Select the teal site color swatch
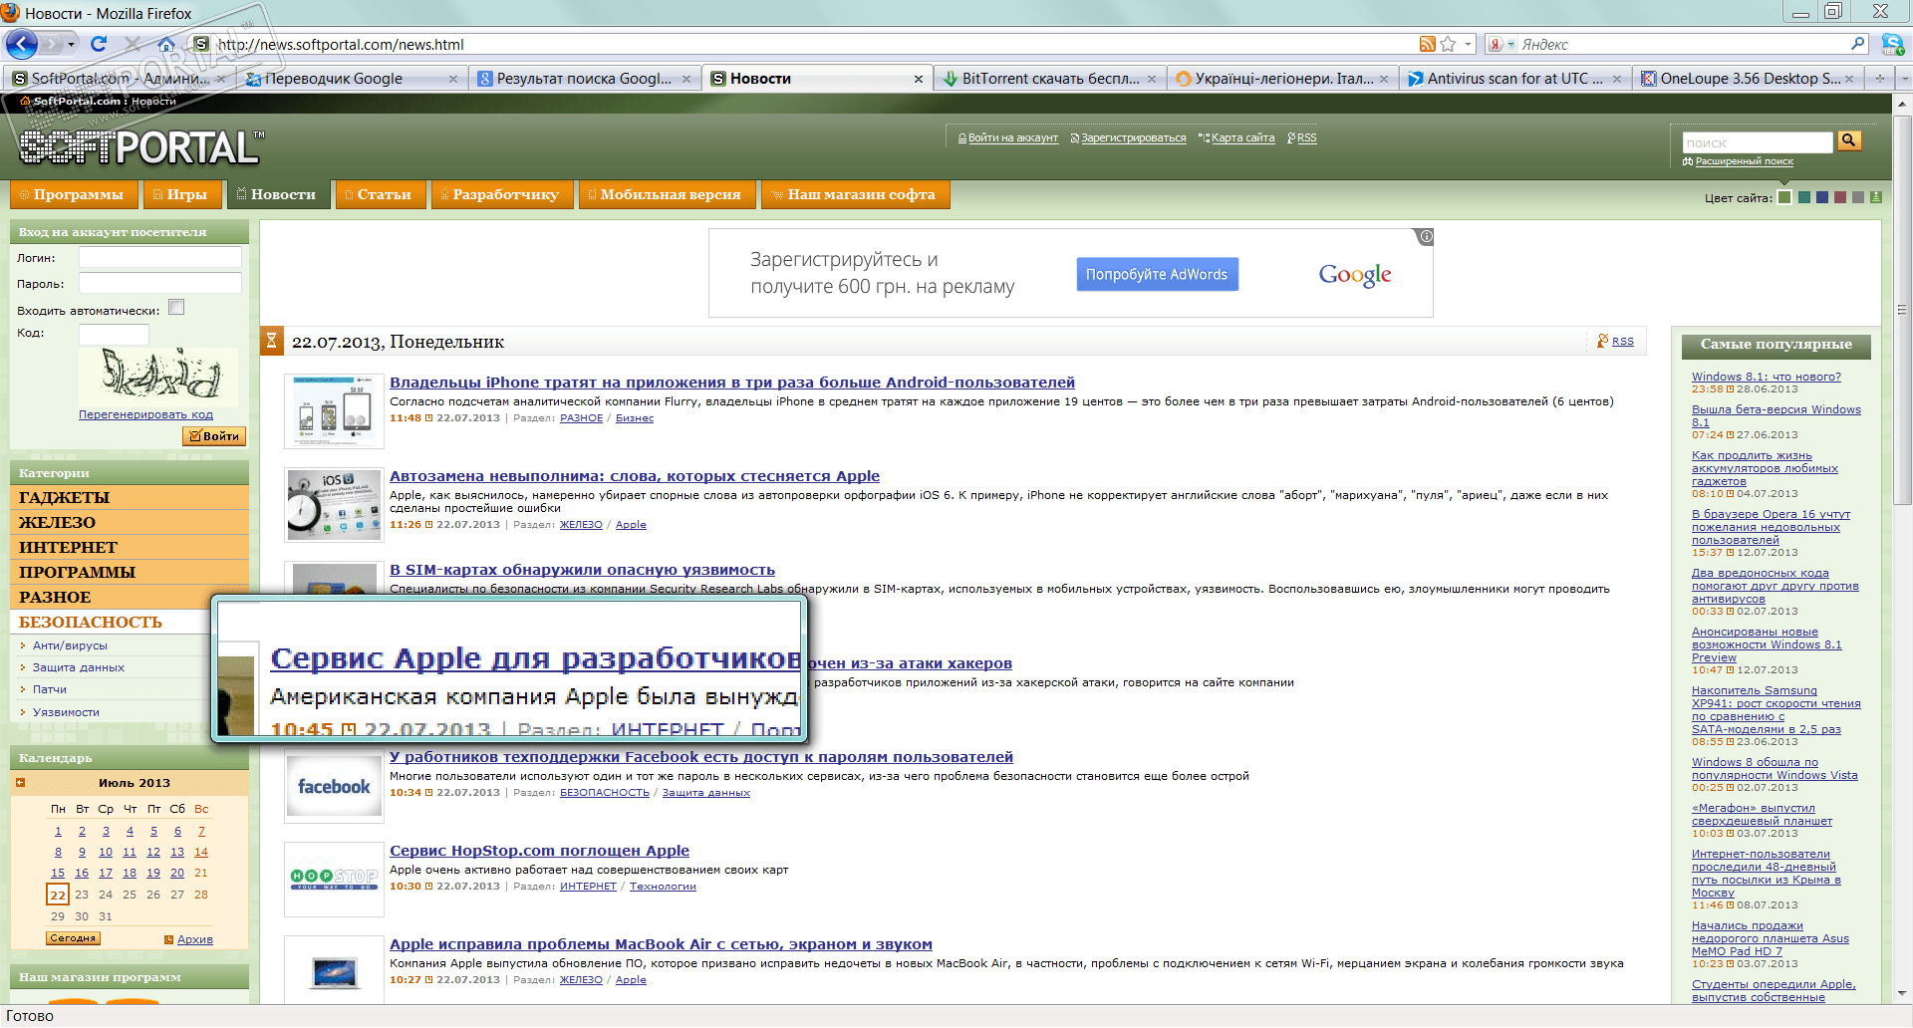The image size is (1913, 1028). tap(1803, 197)
